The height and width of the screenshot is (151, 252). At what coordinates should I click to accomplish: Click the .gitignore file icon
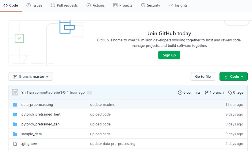pos(15,144)
